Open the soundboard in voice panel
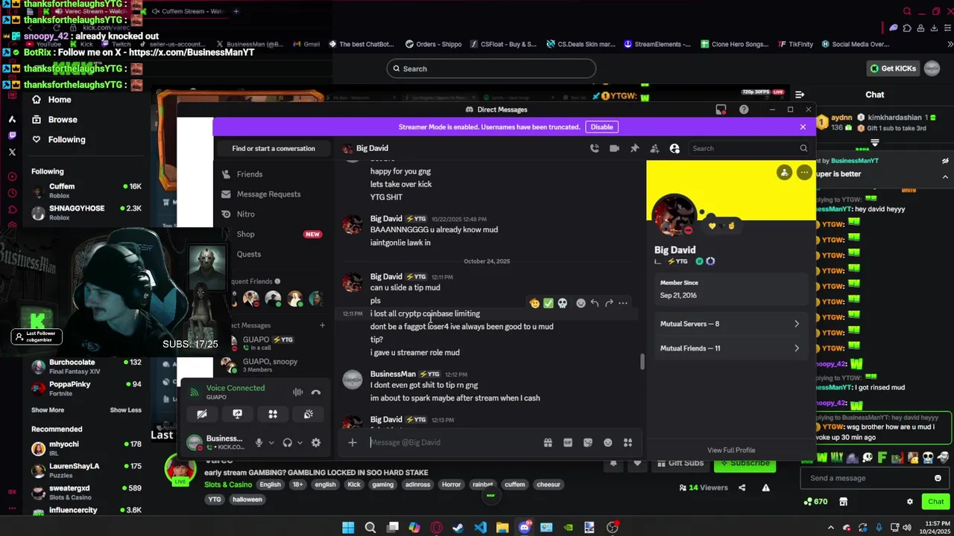Screen dimensions: 954x536 308,414
